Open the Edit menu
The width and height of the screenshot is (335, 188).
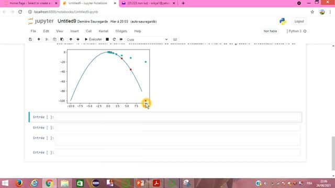point(46,31)
